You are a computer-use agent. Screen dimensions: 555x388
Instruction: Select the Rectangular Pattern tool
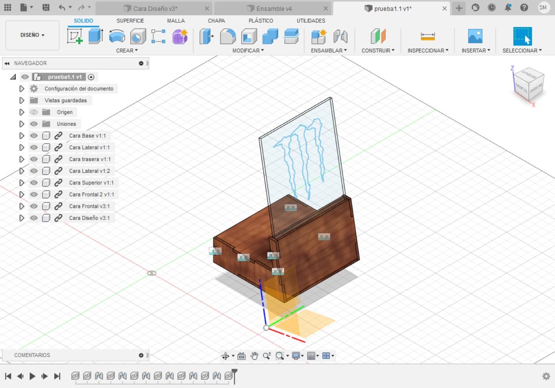[158, 36]
